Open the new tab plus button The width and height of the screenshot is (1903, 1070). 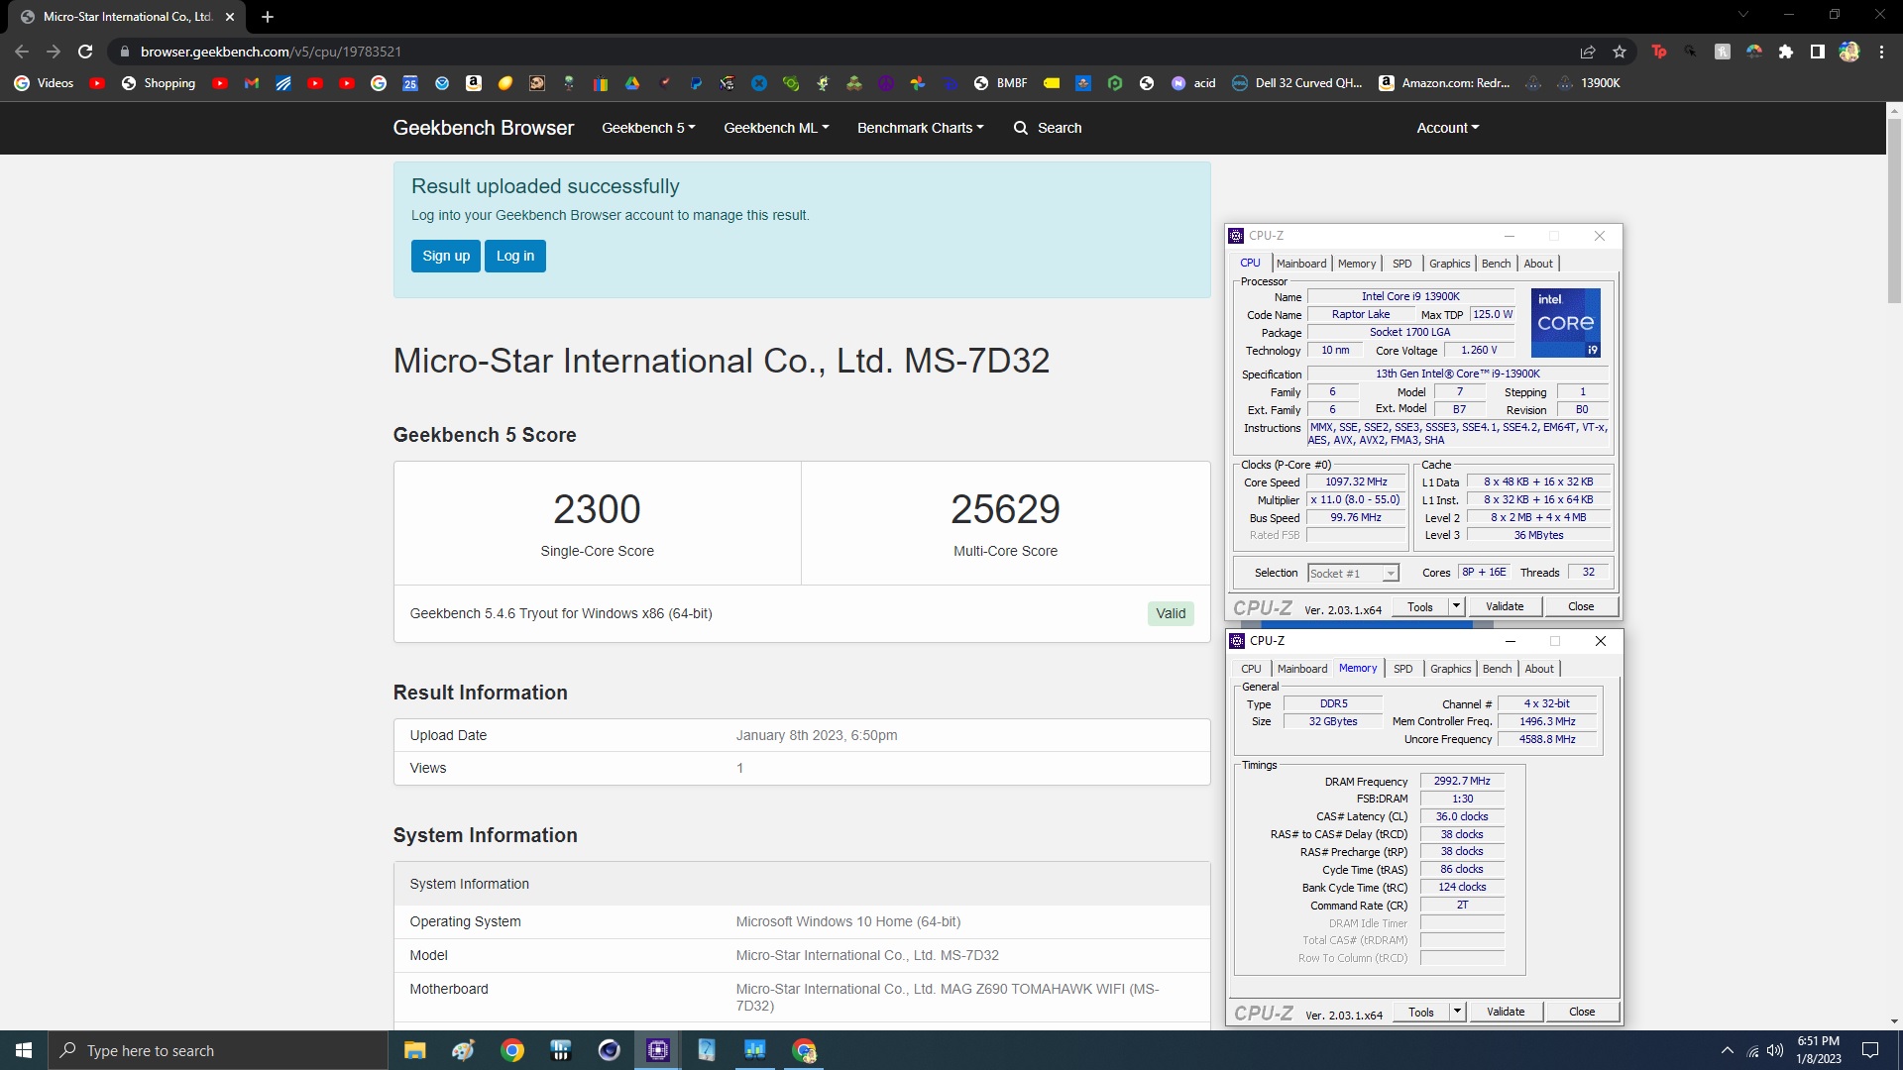point(268,17)
